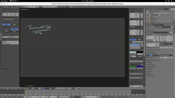
Task: Select Scene tab in properties Grease Pencil panel
Action: coord(133,40)
